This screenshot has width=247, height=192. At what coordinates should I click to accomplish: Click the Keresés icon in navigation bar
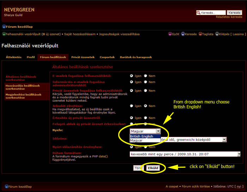(x=183, y=34)
